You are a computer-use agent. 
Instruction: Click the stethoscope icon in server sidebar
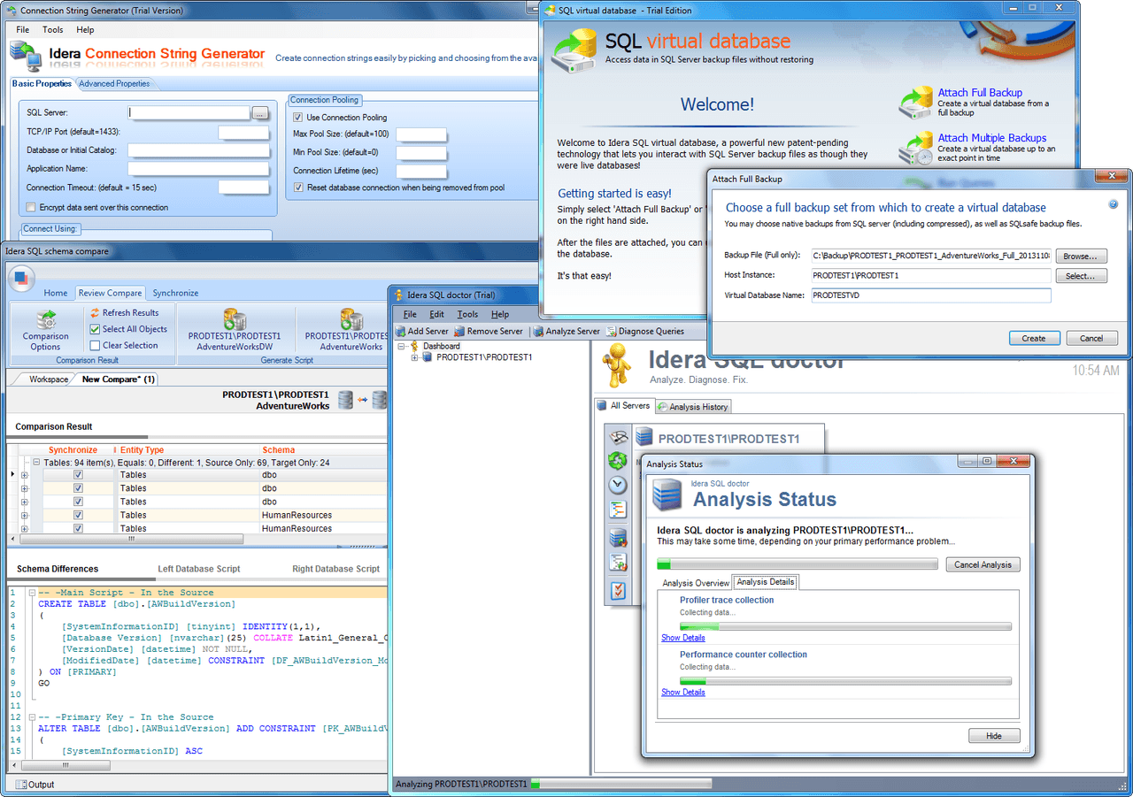click(618, 437)
